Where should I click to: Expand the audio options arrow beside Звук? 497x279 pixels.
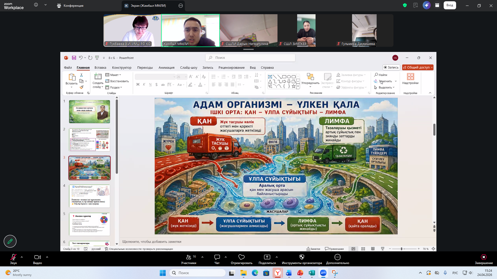(22, 257)
